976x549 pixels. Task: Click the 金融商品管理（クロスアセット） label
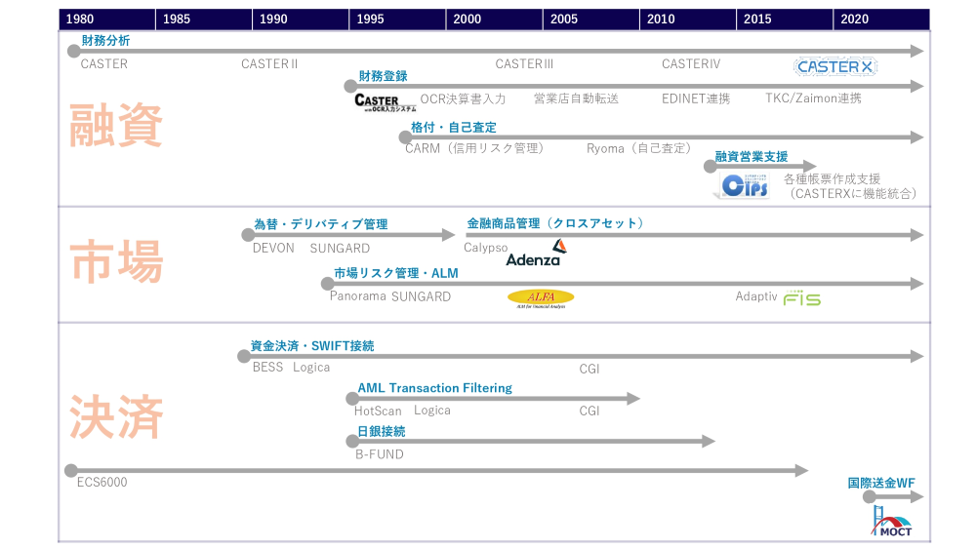555,224
